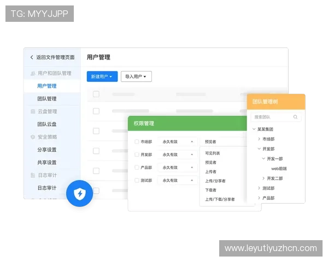This screenshot has height=262, width=328.
Task: Choose 上传/下载/分享者 from role list
Action: pos(220,199)
